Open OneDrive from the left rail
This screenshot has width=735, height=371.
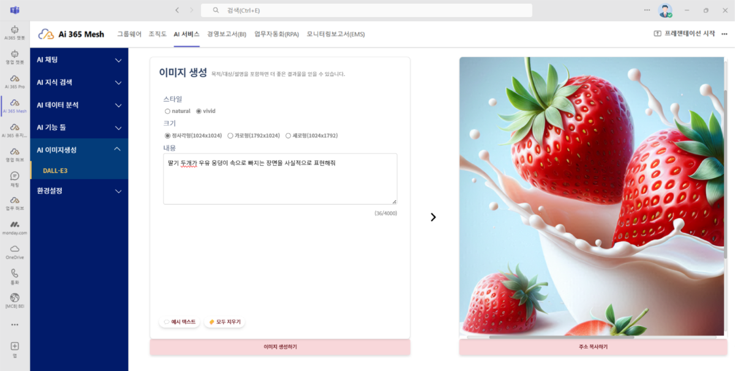coord(15,251)
